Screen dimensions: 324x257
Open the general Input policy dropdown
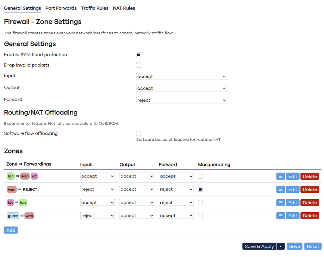[x=182, y=76]
